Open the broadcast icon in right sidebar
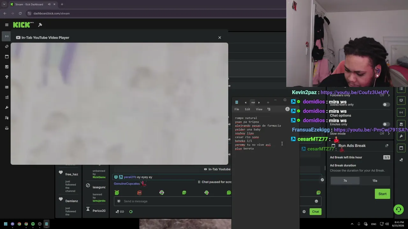Viewport: 408px width, 229px height. (401, 112)
